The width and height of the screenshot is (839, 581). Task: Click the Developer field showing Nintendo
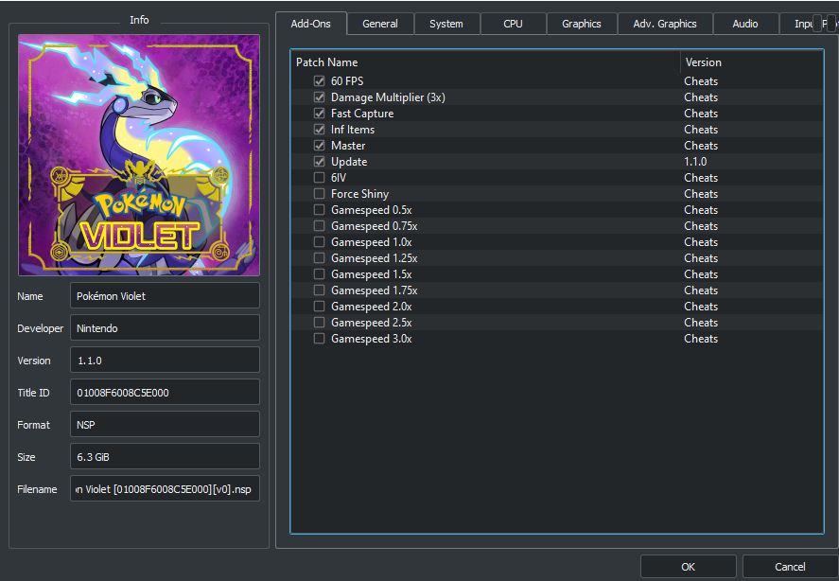165,327
